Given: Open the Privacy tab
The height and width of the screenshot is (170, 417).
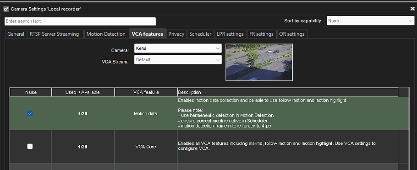Looking at the screenshot, I should (176, 34).
